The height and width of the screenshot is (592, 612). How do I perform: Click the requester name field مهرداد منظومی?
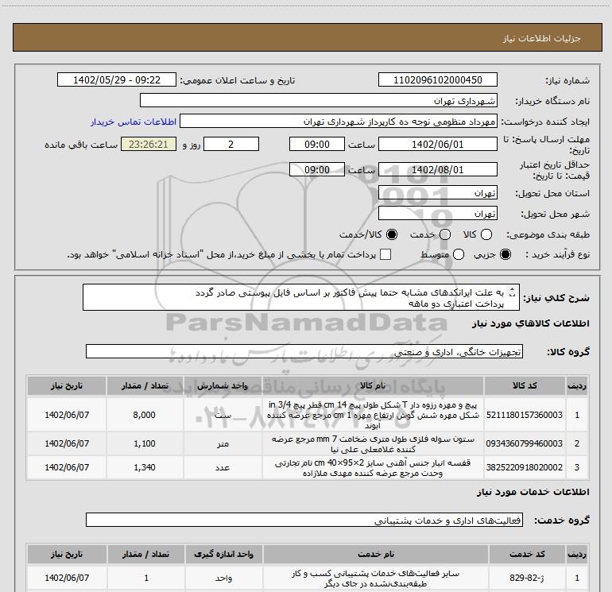click(339, 122)
